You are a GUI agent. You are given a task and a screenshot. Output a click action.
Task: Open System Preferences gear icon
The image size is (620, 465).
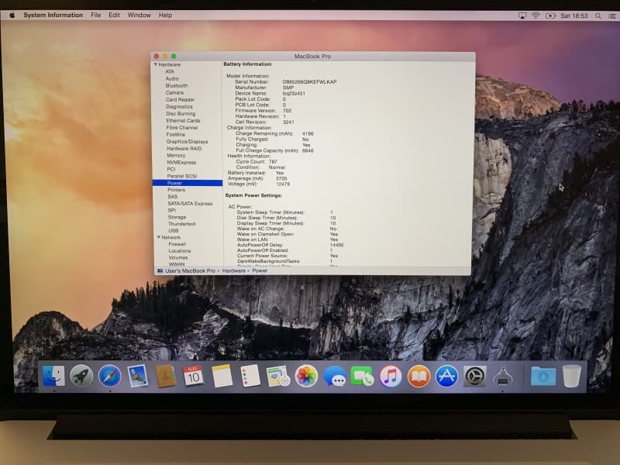pyautogui.click(x=475, y=376)
